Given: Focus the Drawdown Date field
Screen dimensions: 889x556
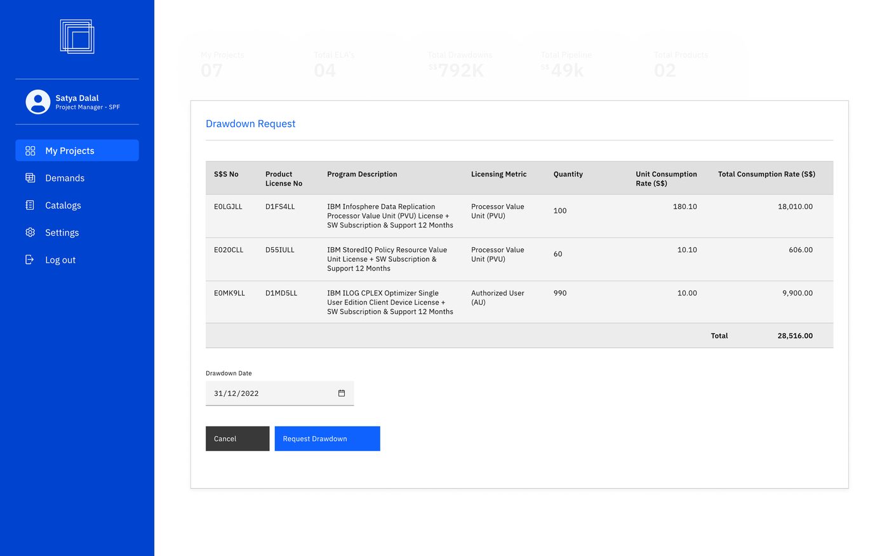Looking at the screenshot, I should (279, 393).
